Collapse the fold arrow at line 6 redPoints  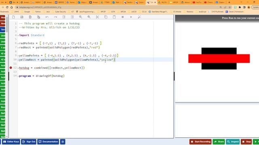(18, 43)
